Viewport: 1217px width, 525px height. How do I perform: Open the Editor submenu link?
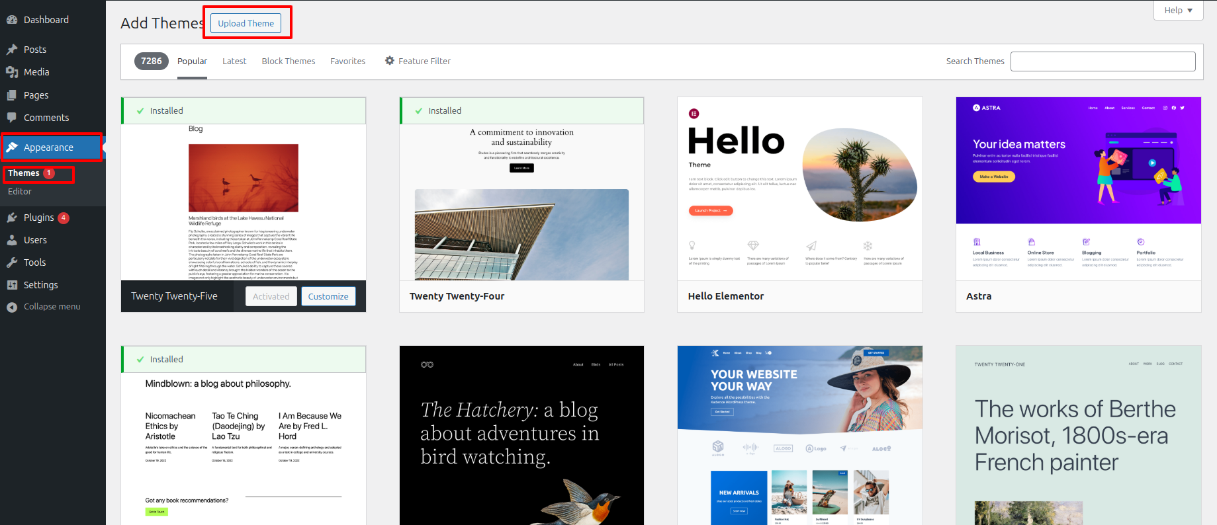[20, 191]
